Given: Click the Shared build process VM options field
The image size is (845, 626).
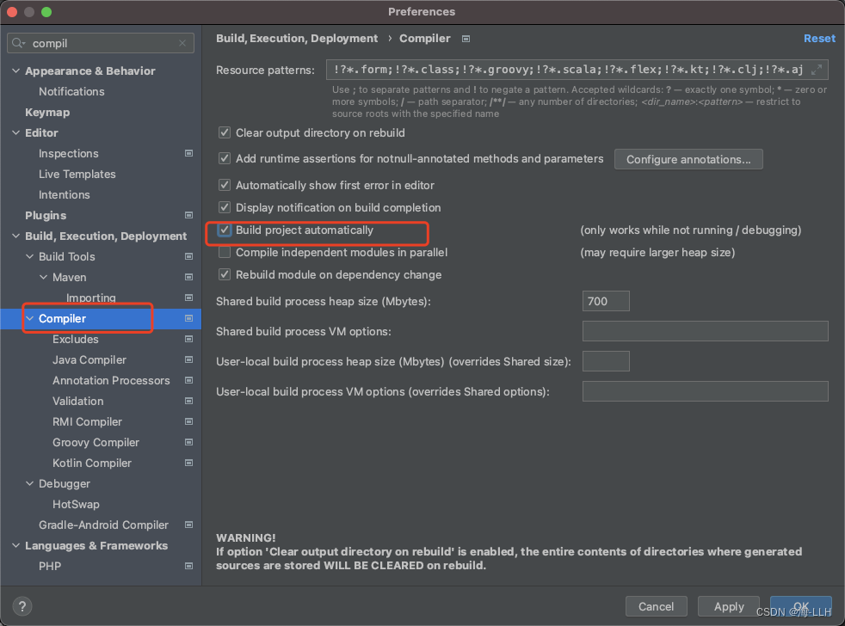Looking at the screenshot, I should (x=705, y=331).
